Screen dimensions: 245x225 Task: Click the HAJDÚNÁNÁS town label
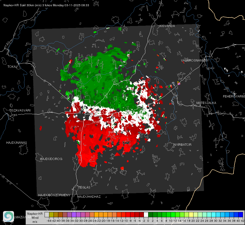coord(17,143)
